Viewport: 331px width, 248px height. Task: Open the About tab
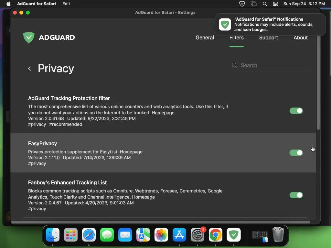point(300,38)
